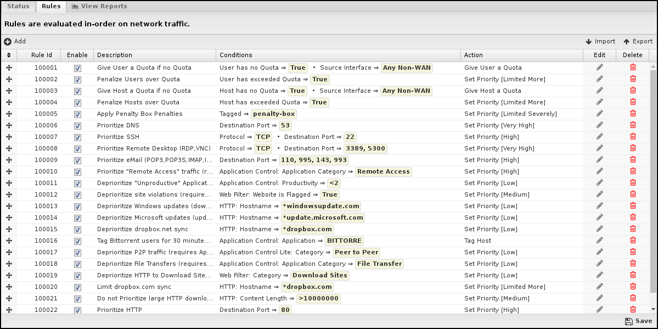Edit the Prioritize SSH rule
658x329 pixels.
pos(600,137)
